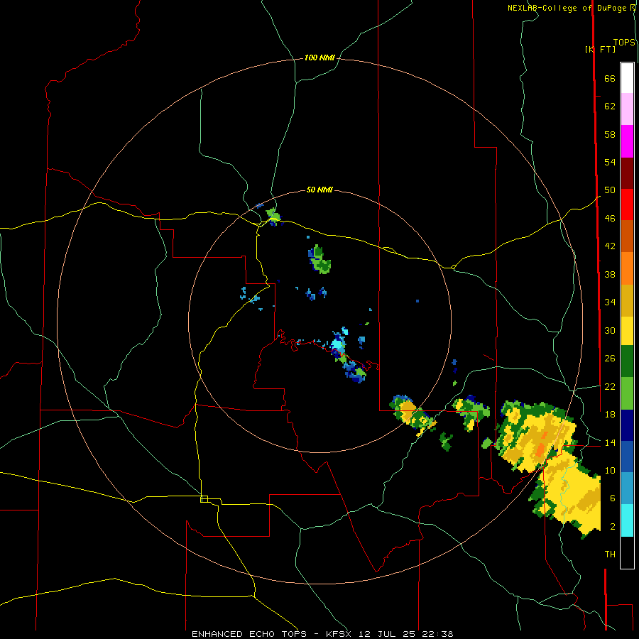This screenshot has height=639, width=639.
Task: Click the 14 legend value
Action: click(x=610, y=442)
